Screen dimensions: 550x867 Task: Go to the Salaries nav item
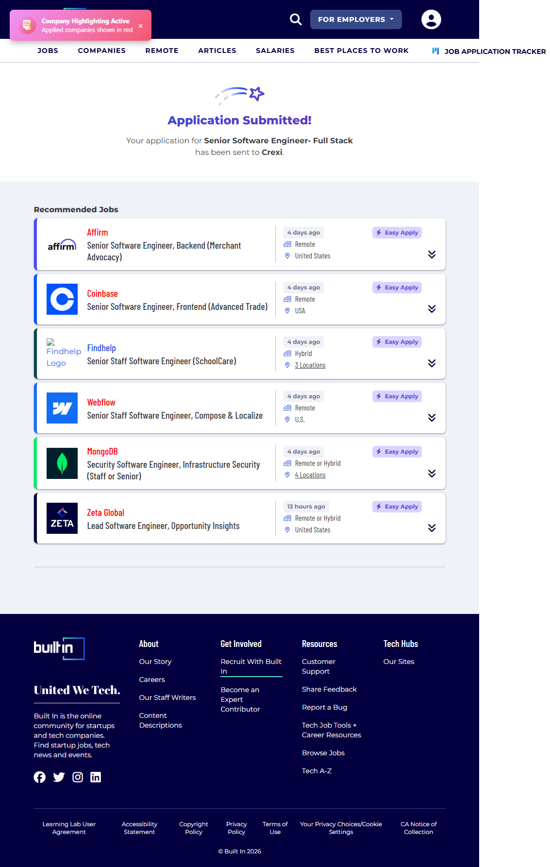[x=275, y=51]
